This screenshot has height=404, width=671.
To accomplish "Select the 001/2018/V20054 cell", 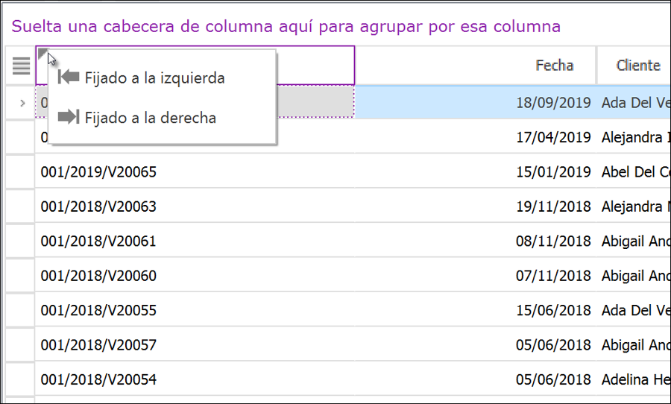I will coord(98,379).
